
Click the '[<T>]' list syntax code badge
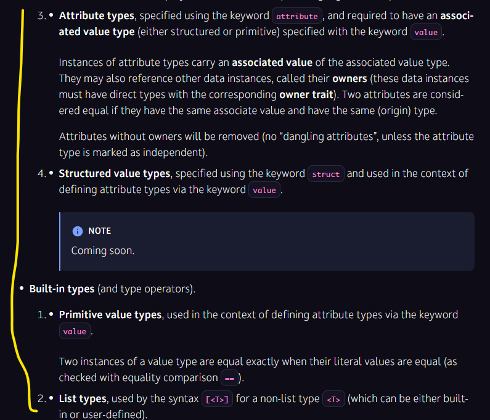coord(217,399)
